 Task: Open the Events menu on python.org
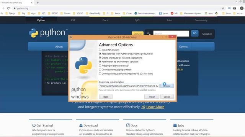tap(183, 46)
